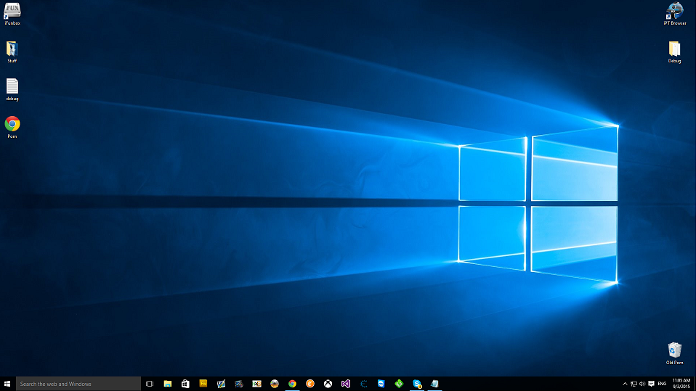Open the Task View button
The height and width of the screenshot is (391, 696).
[150, 384]
